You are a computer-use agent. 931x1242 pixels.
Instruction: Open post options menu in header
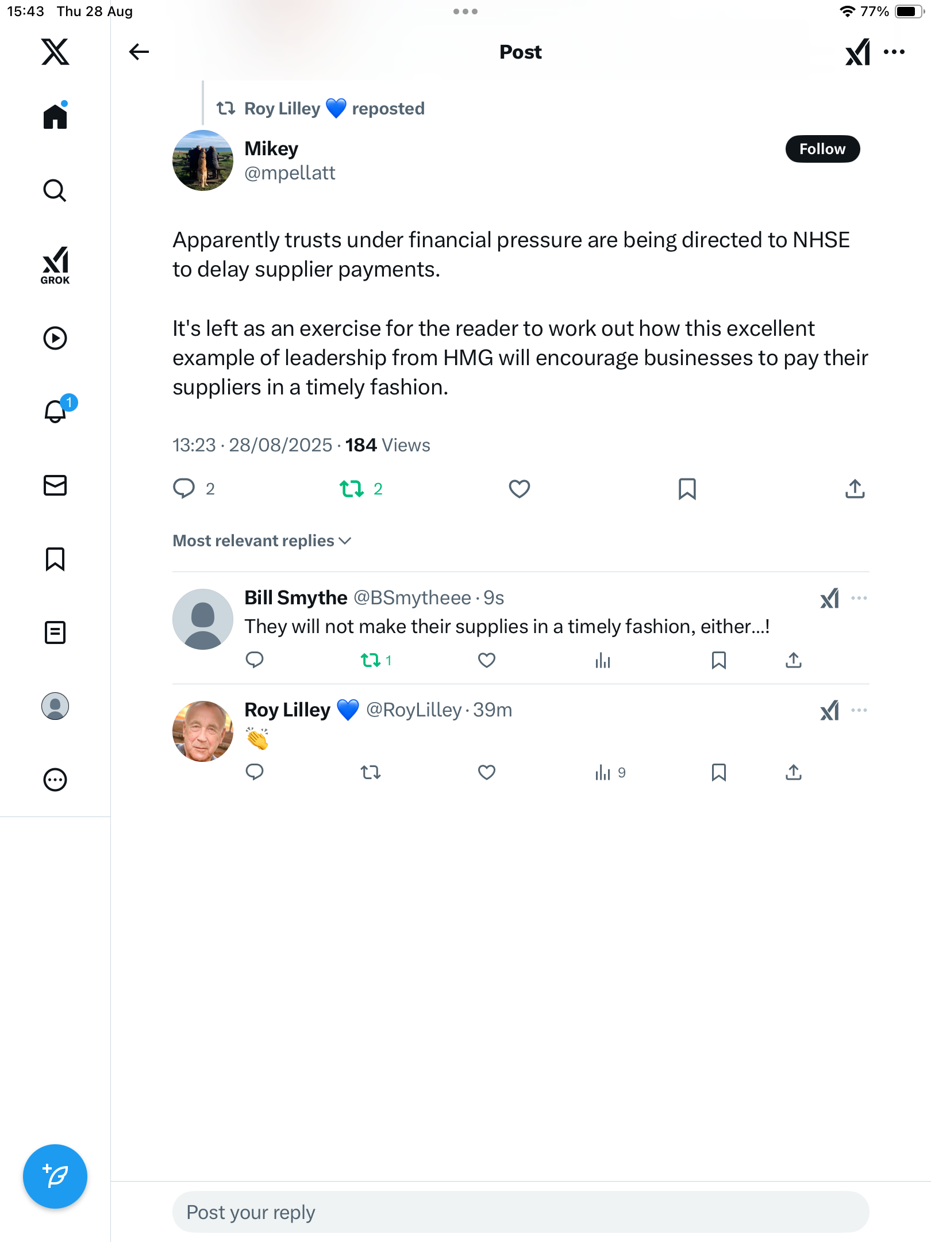[894, 52]
